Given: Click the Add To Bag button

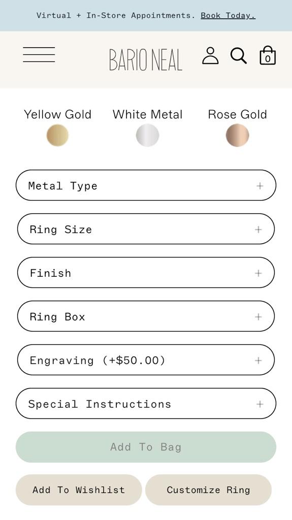Looking at the screenshot, I should pos(146,447).
